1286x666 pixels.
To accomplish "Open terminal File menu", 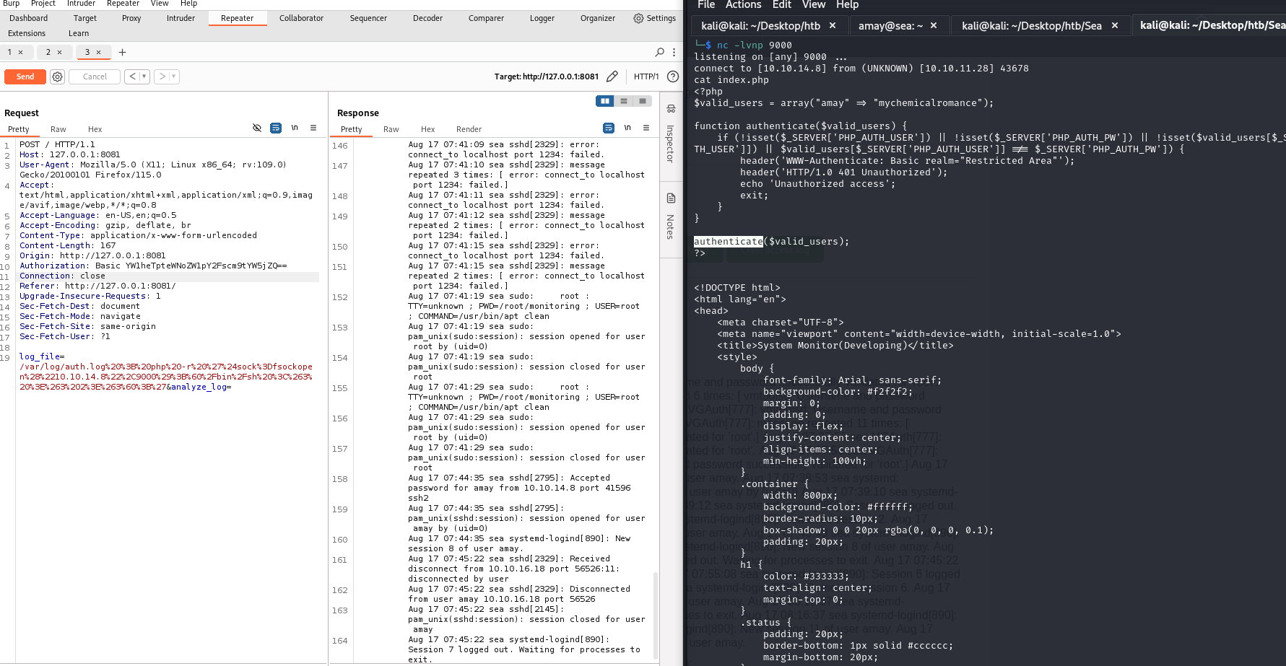I will tap(706, 5).
